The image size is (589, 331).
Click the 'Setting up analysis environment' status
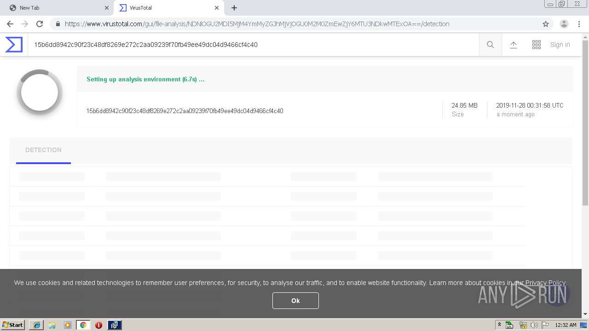click(x=145, y=79)
